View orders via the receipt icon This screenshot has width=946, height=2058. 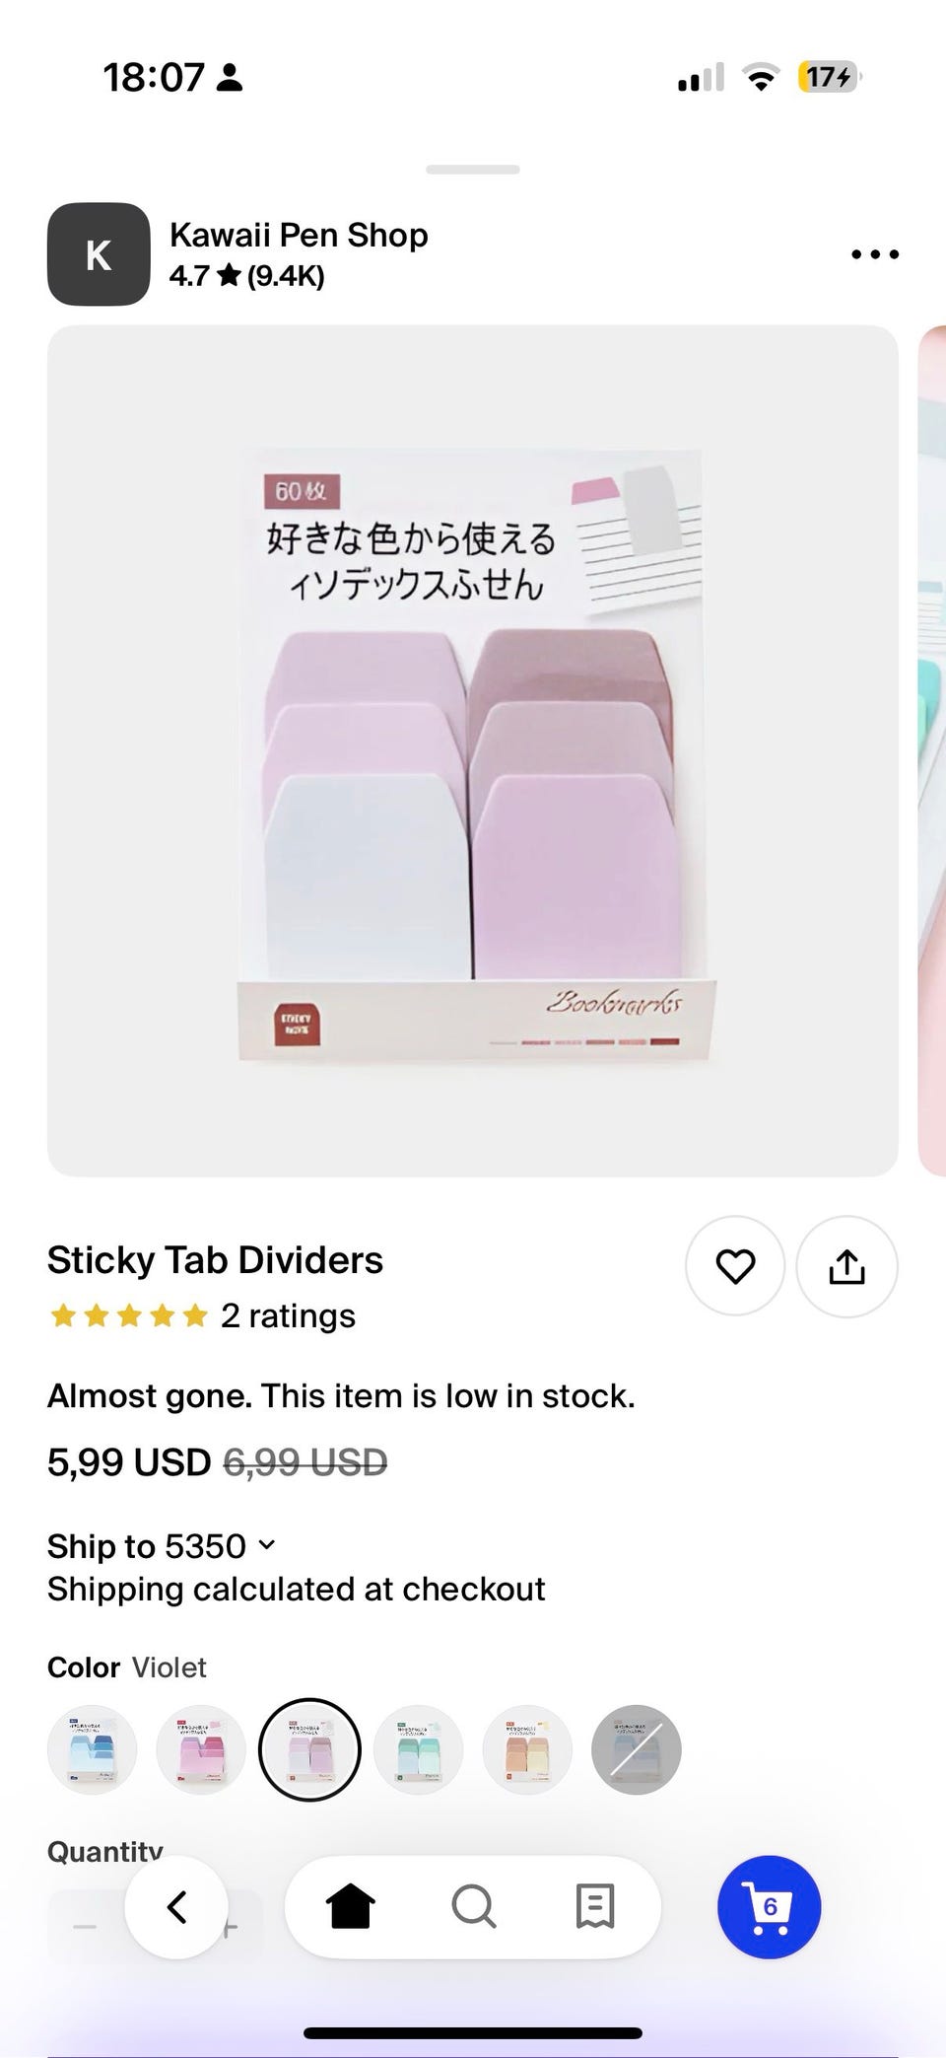click(595, 1906)
